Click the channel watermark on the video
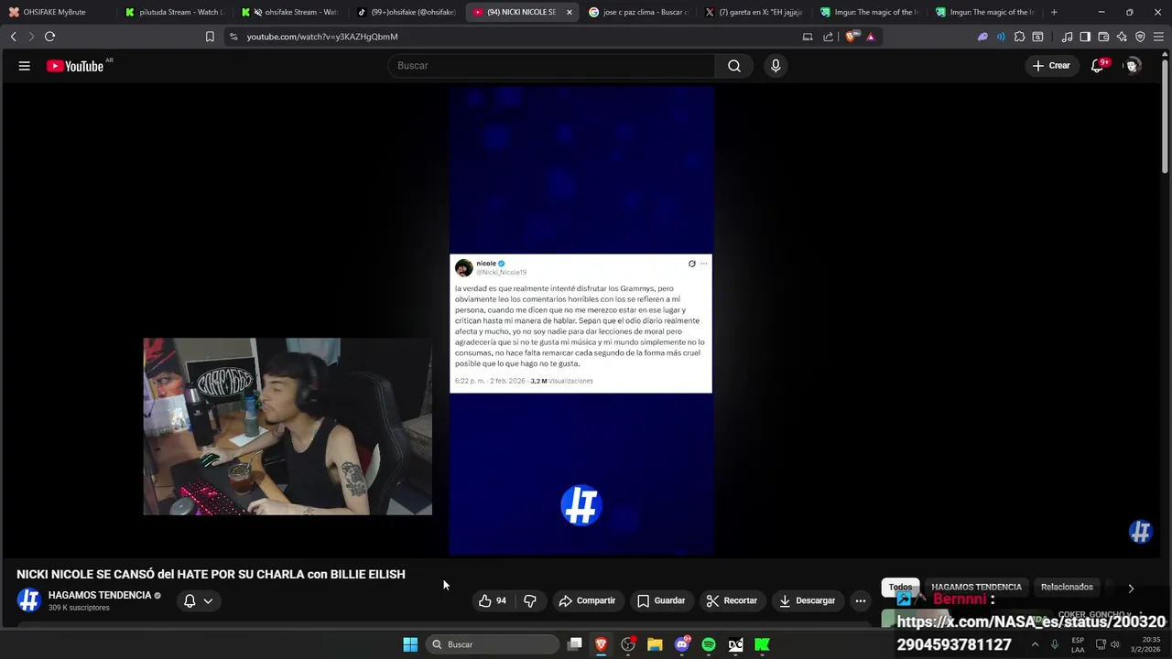Screen dimensions: 1172x659 click(1140, 531)
